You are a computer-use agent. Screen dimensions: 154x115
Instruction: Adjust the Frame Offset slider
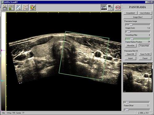click(x=136, y=102)
